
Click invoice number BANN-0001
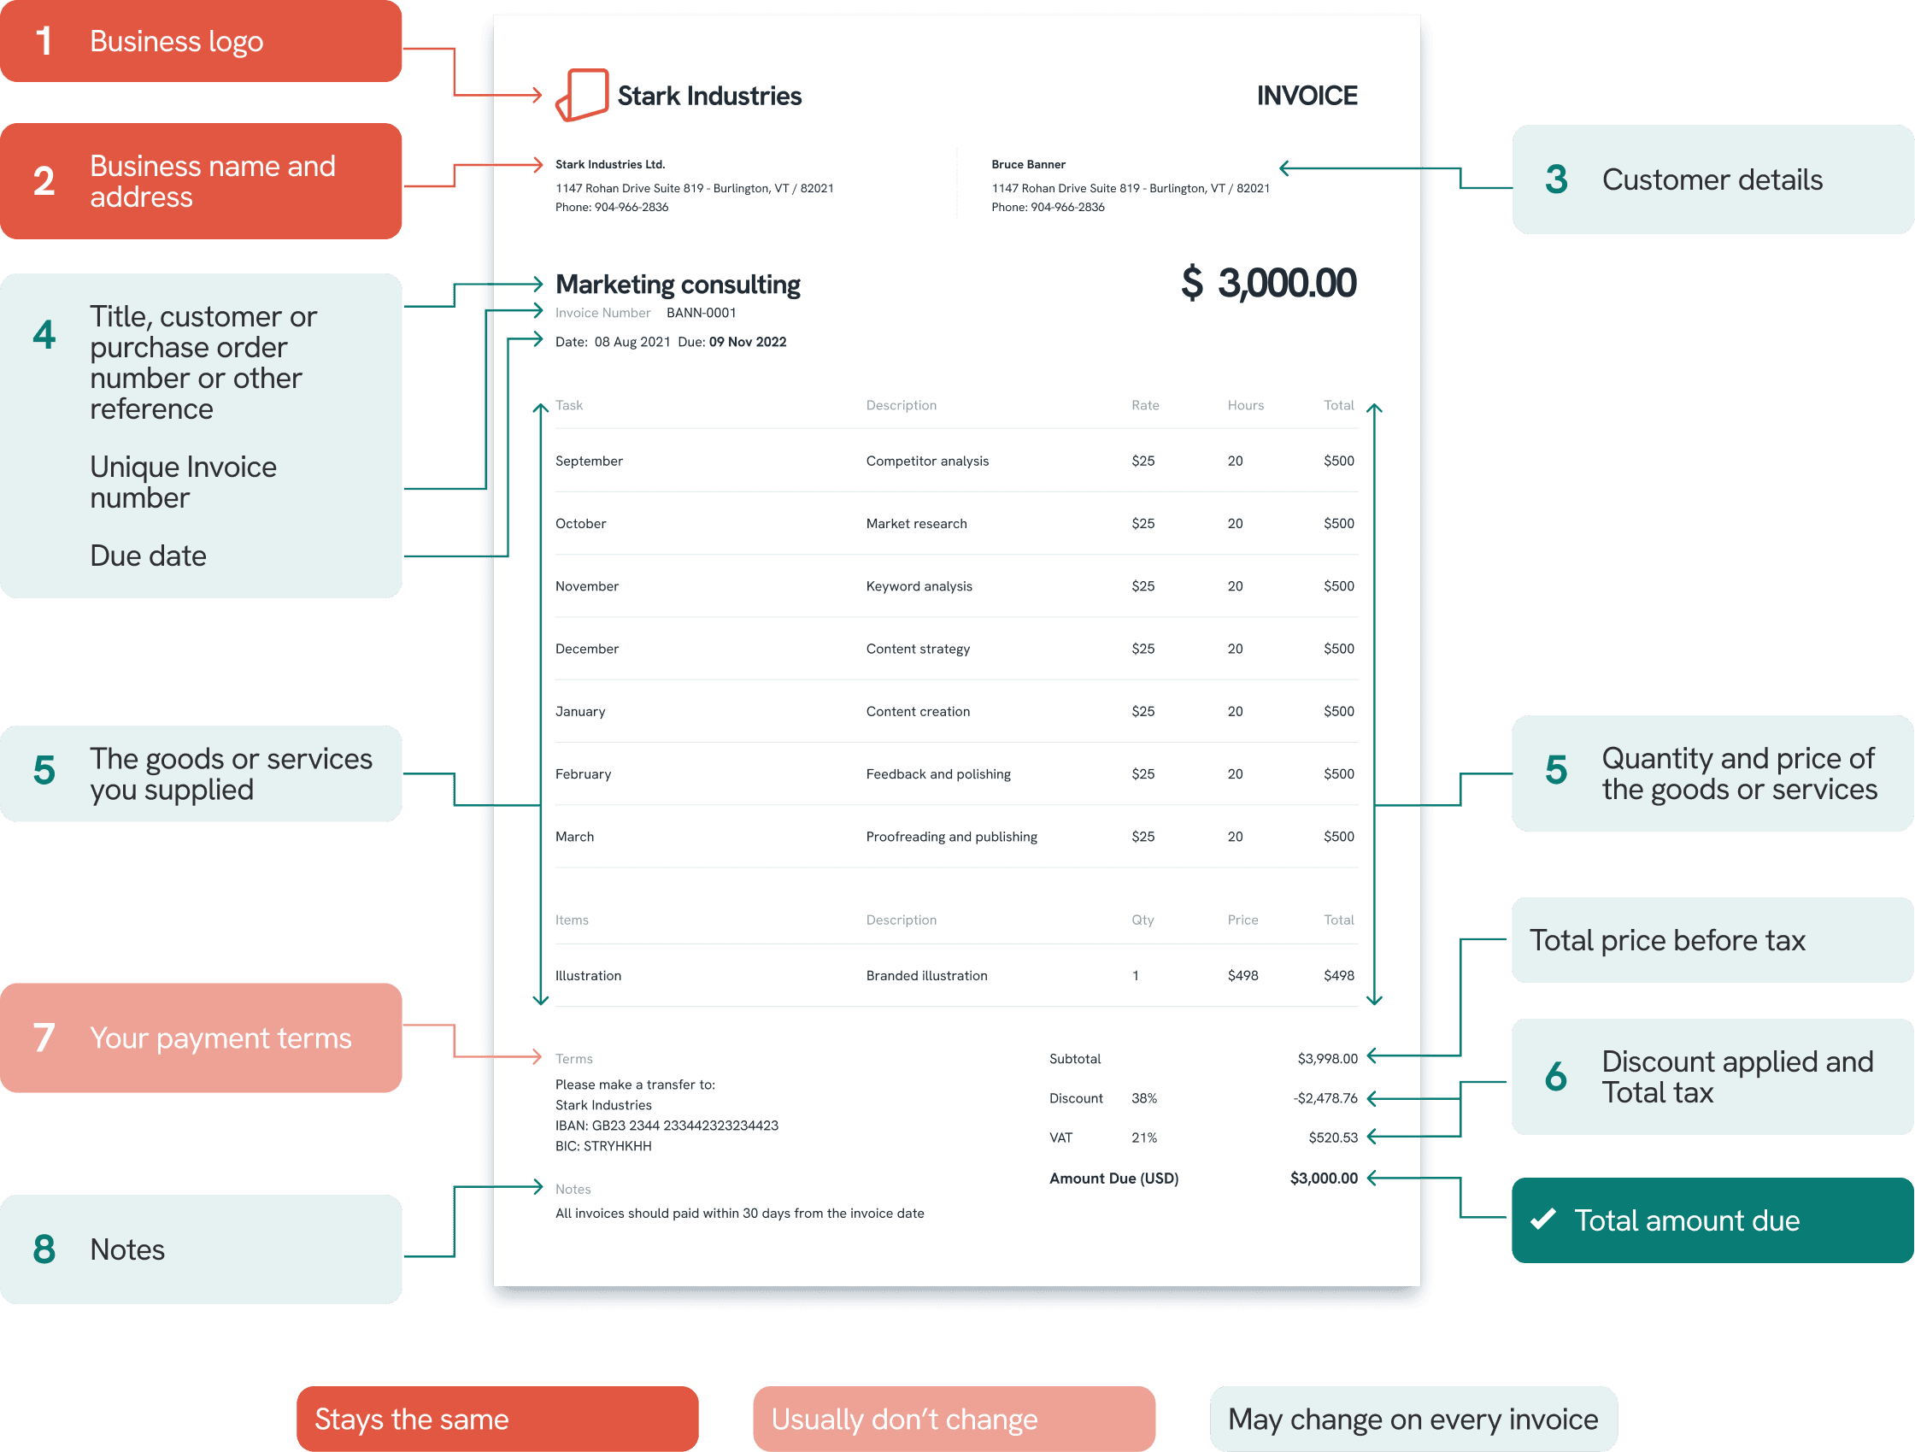[x=702, y=313]
